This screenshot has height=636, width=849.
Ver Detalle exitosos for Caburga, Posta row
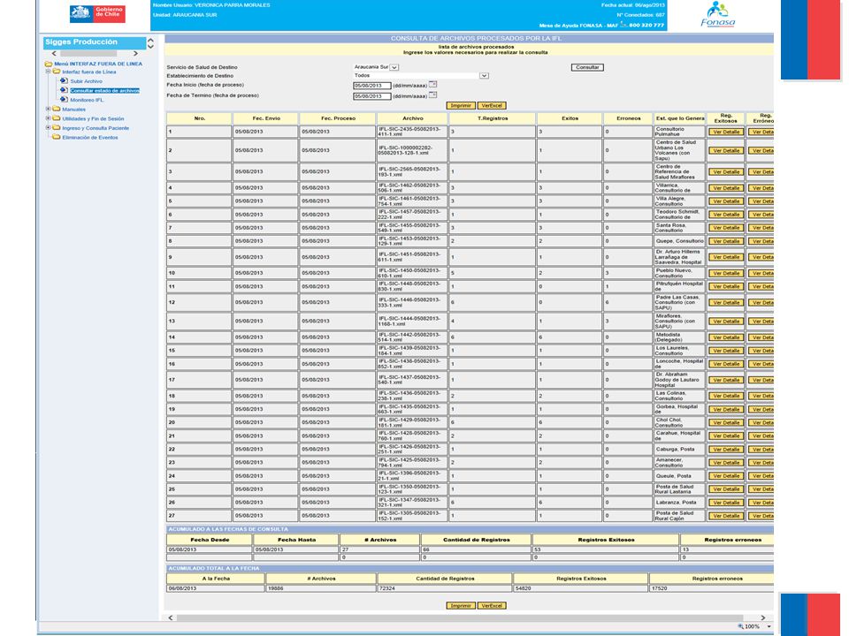[726, 450]
